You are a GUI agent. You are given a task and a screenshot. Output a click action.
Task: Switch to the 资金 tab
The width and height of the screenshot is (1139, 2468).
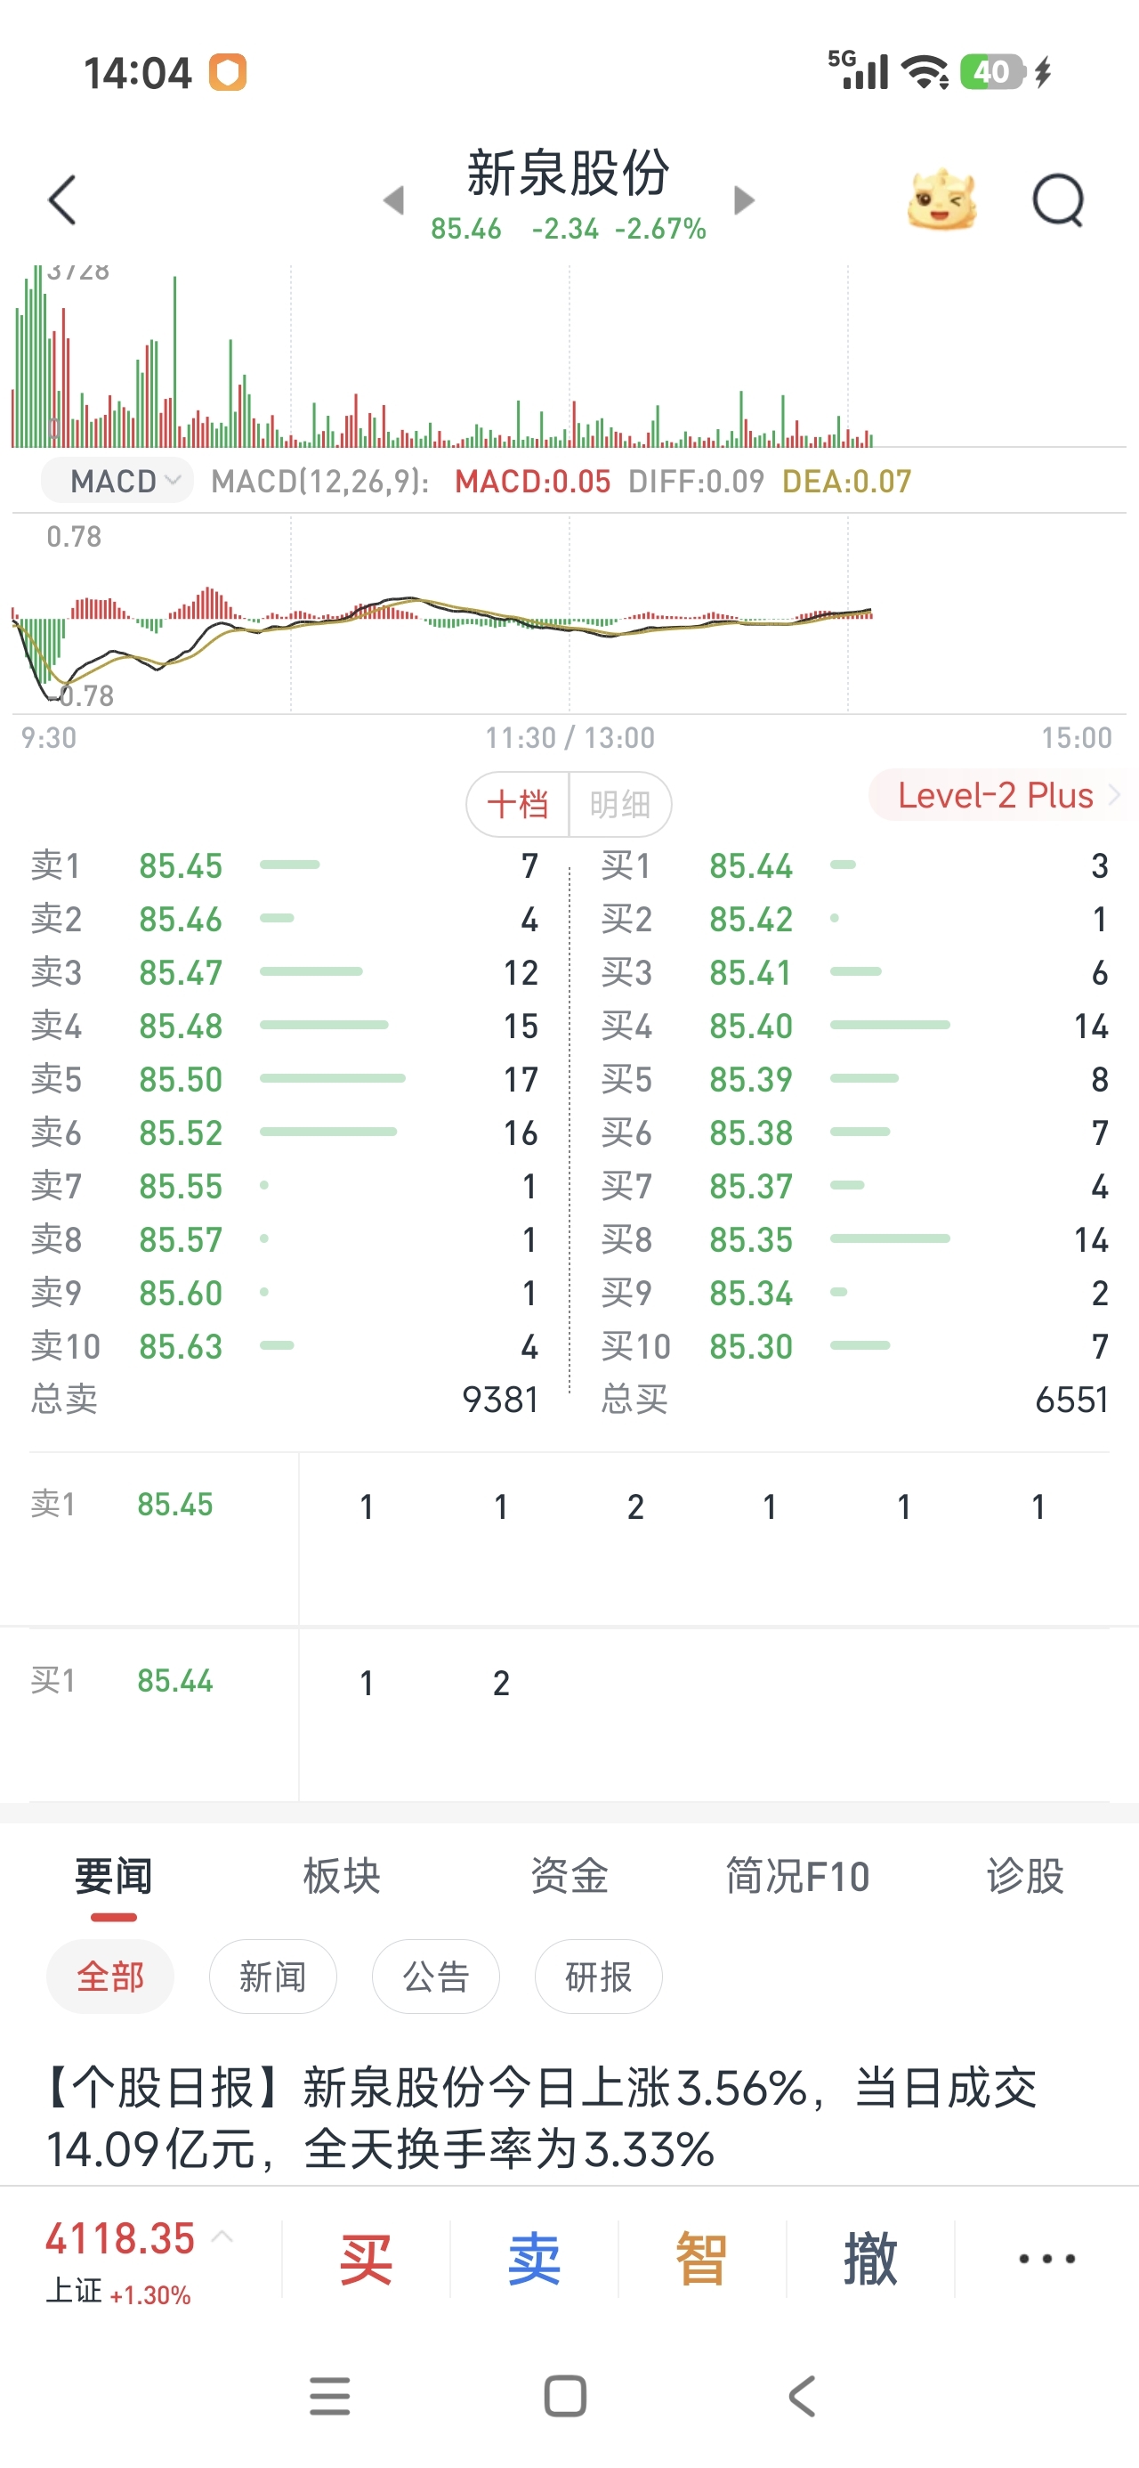(x=569, y=1876)
